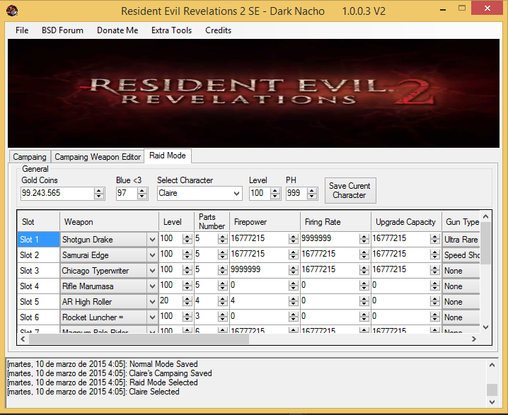Click the Save Curent Character button
The image size is (508, 415).
pos(350,191)
